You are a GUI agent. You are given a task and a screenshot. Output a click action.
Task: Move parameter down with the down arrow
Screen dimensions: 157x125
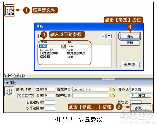coord(109,36)
